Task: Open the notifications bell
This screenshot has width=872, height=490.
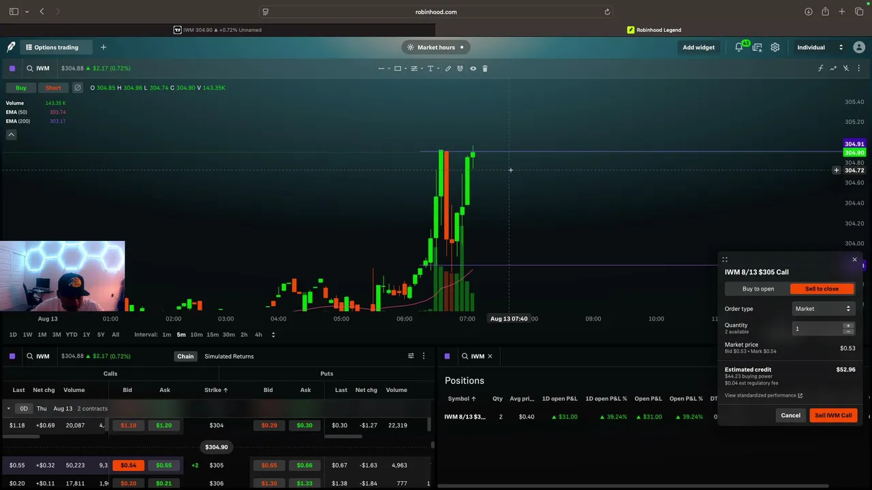Action: point(739,47)
